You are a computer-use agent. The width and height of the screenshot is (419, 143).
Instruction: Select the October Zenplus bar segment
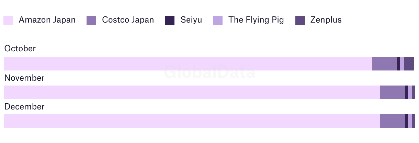tap(409, 64)
